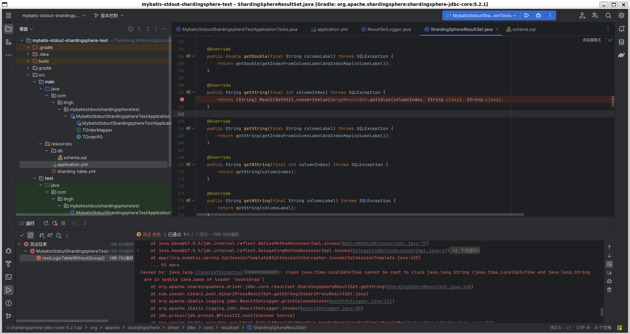Rerun the failed test via circular arrow icon
630x334 pixels.
55,223
